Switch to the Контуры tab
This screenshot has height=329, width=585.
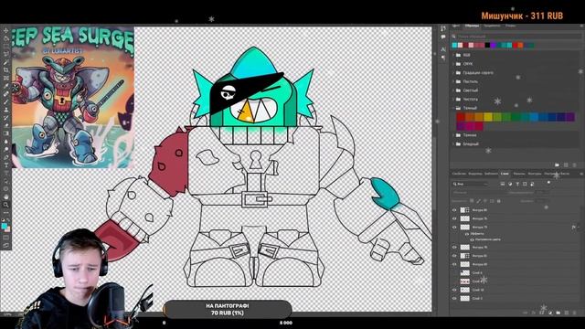click(x=535, y=174)
